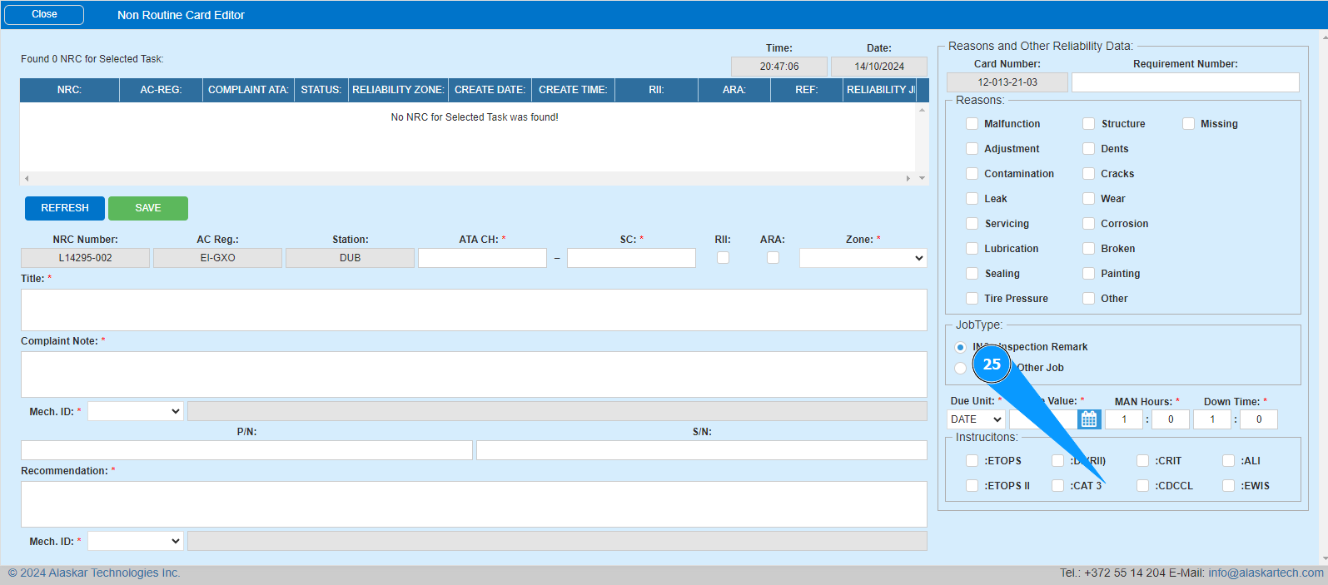The width and height of the screenshot is (1328, 585).
Task: Close the Non Routine Card Editor
Action: coord(44,15)
